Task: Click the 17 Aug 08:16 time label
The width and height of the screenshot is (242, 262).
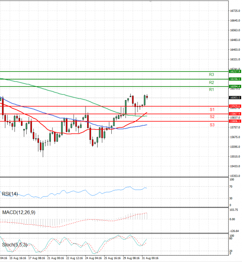Action: point(37,258)
